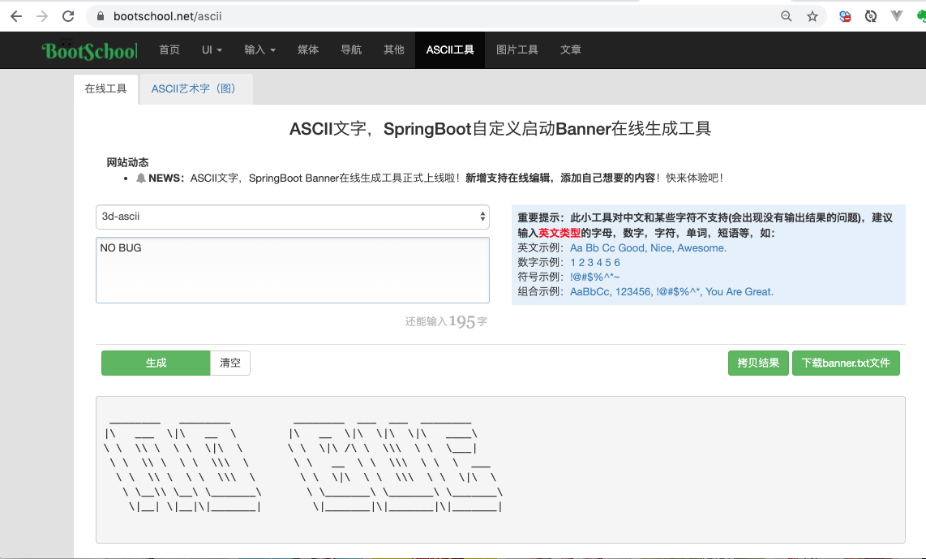Click the 拷贝结果 button
The image size is (926, 559).
(x=758, y=363)
